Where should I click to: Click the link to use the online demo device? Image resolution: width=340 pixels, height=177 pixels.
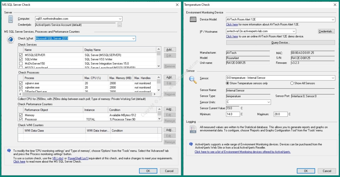click(x=232, y=36)
